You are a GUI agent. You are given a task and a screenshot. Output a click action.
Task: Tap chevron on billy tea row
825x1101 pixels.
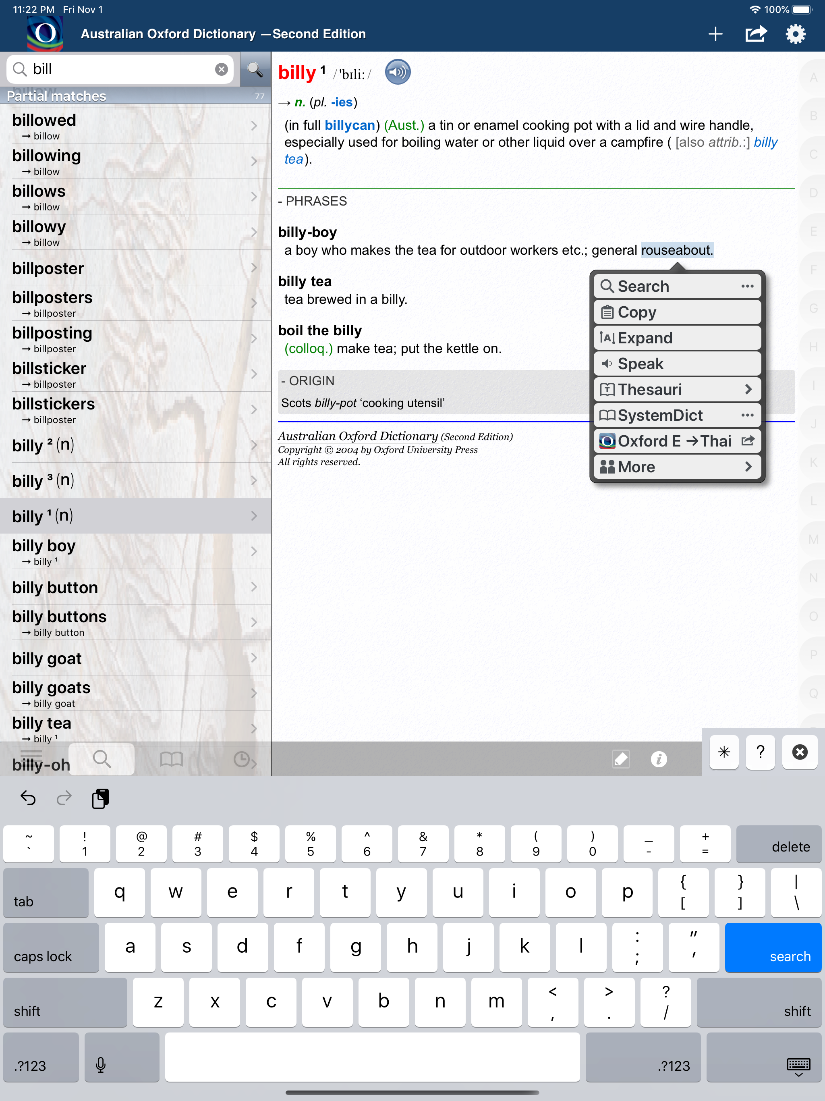(254, 728)
